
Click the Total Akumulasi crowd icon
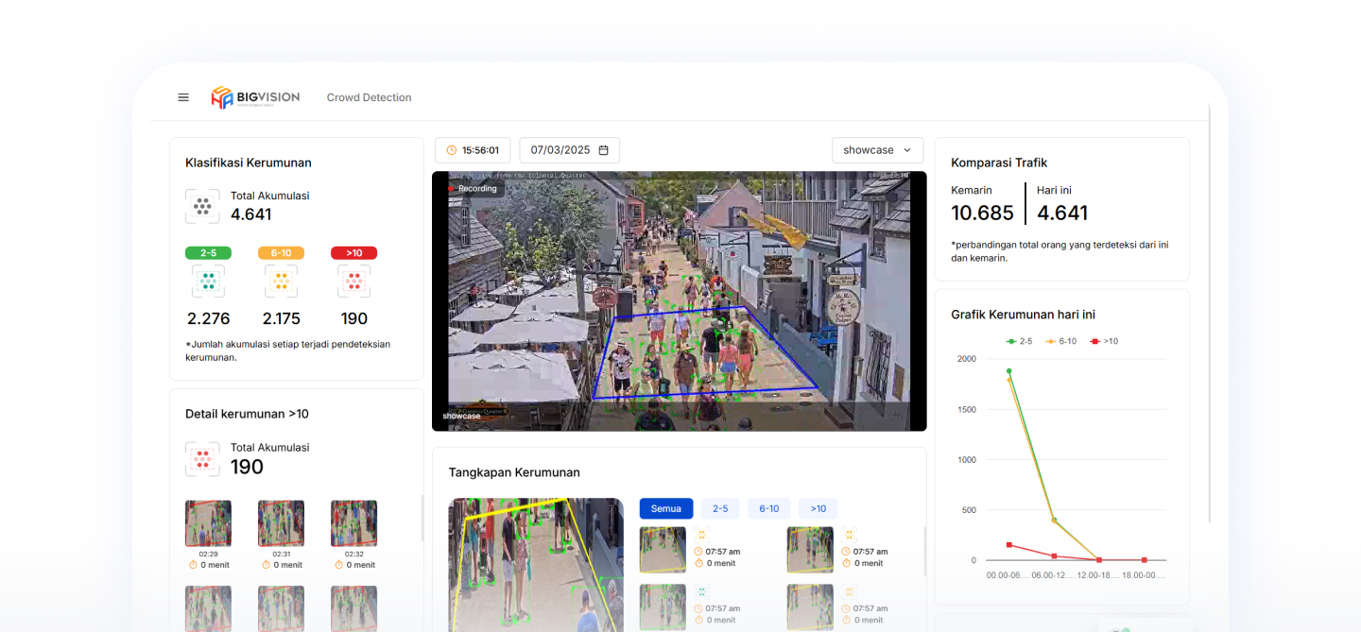pos(202,205)
